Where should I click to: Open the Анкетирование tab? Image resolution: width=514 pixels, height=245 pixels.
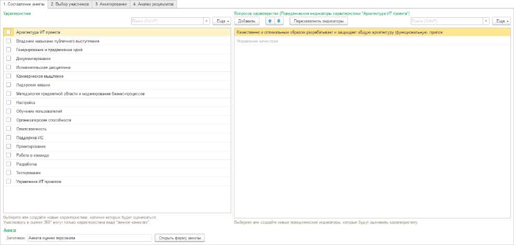110,4
